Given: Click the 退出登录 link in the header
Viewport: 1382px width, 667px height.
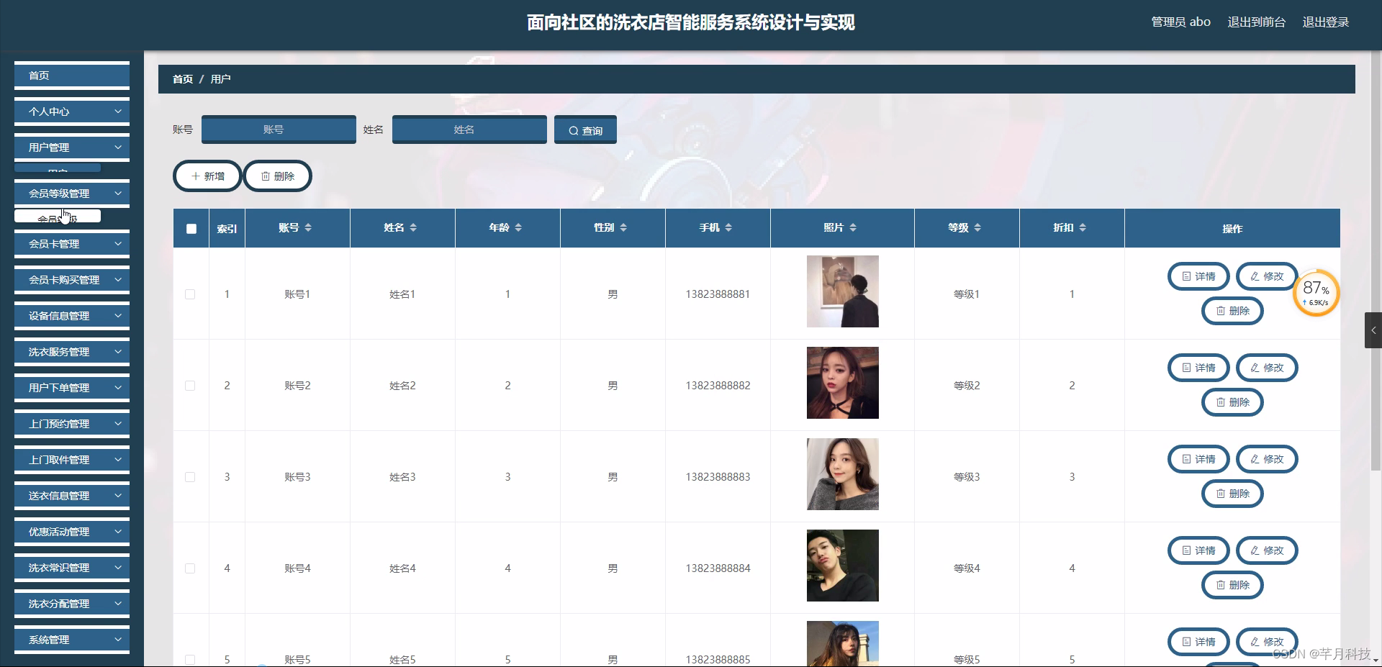Looking at the screenshot, I should point(1325,22).
